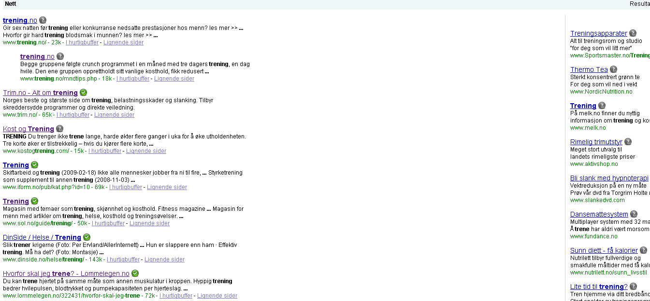Click the green checkmark on Hvorfor skal jeg trene result
This screenshot has width=650, height=301.
(x=135, y=273)
